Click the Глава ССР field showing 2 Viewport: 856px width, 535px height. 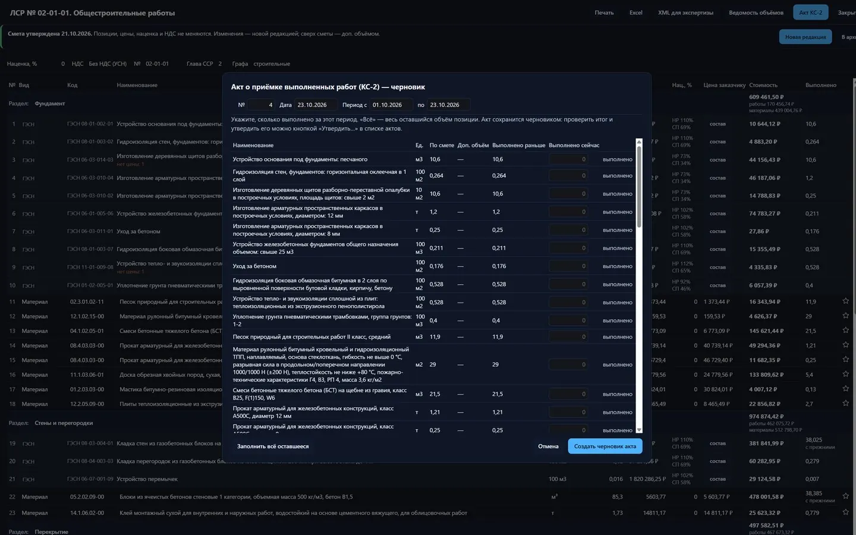[x=220, y=64]
